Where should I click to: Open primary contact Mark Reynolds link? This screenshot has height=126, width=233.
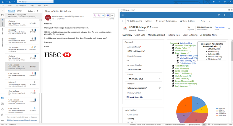pos(136,97)
